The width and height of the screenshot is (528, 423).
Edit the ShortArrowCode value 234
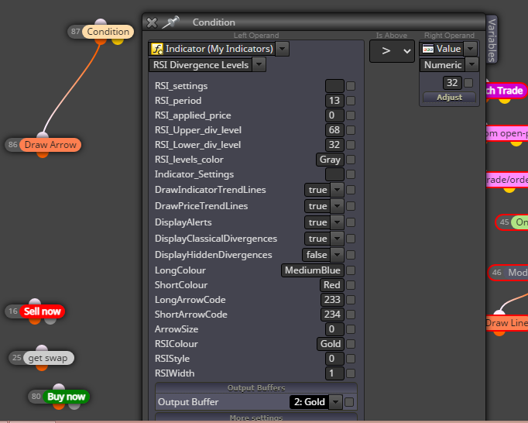pyautogui.click(x=332, y=315)
